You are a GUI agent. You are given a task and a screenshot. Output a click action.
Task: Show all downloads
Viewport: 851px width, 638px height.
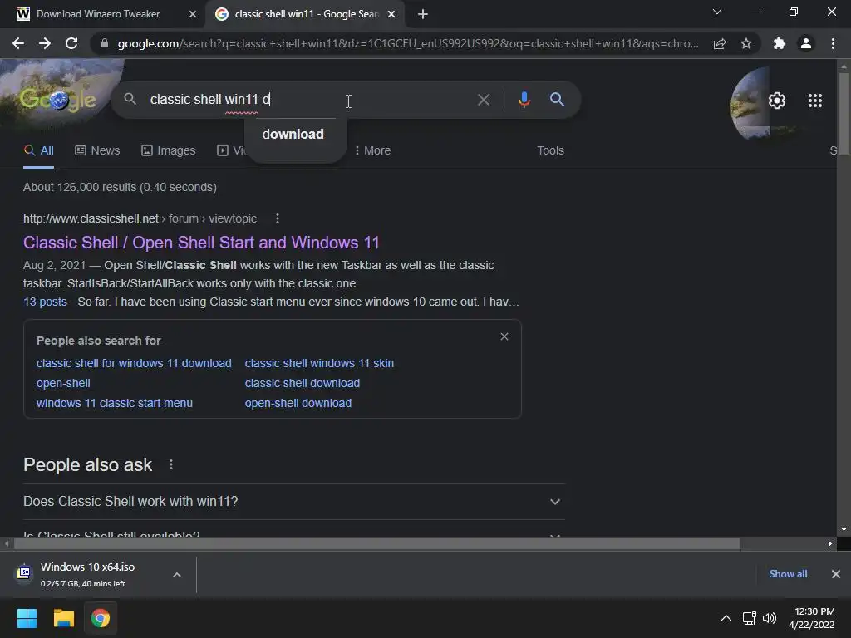(x=788, y=574)
